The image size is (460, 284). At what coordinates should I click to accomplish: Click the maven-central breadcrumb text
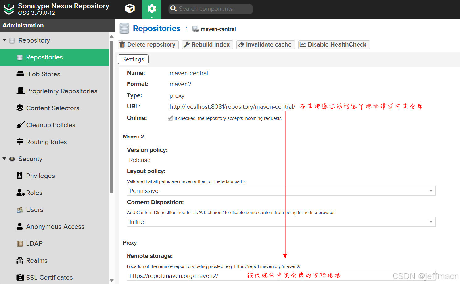point(218,29)
